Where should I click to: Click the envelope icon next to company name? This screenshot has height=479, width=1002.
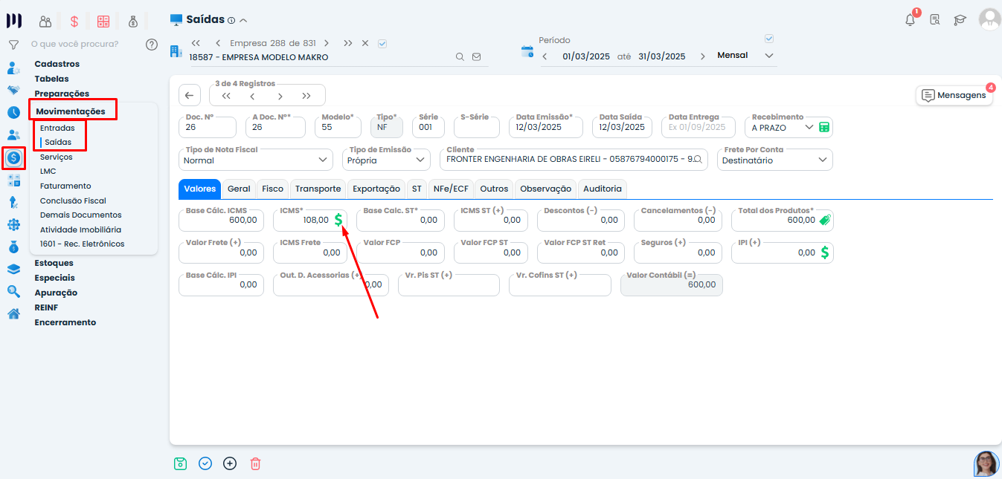[x=477, y=56]
